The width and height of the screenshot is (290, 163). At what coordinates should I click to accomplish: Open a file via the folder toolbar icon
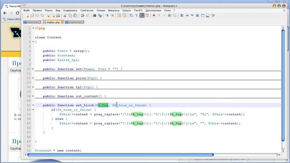[x=32, y=15]
